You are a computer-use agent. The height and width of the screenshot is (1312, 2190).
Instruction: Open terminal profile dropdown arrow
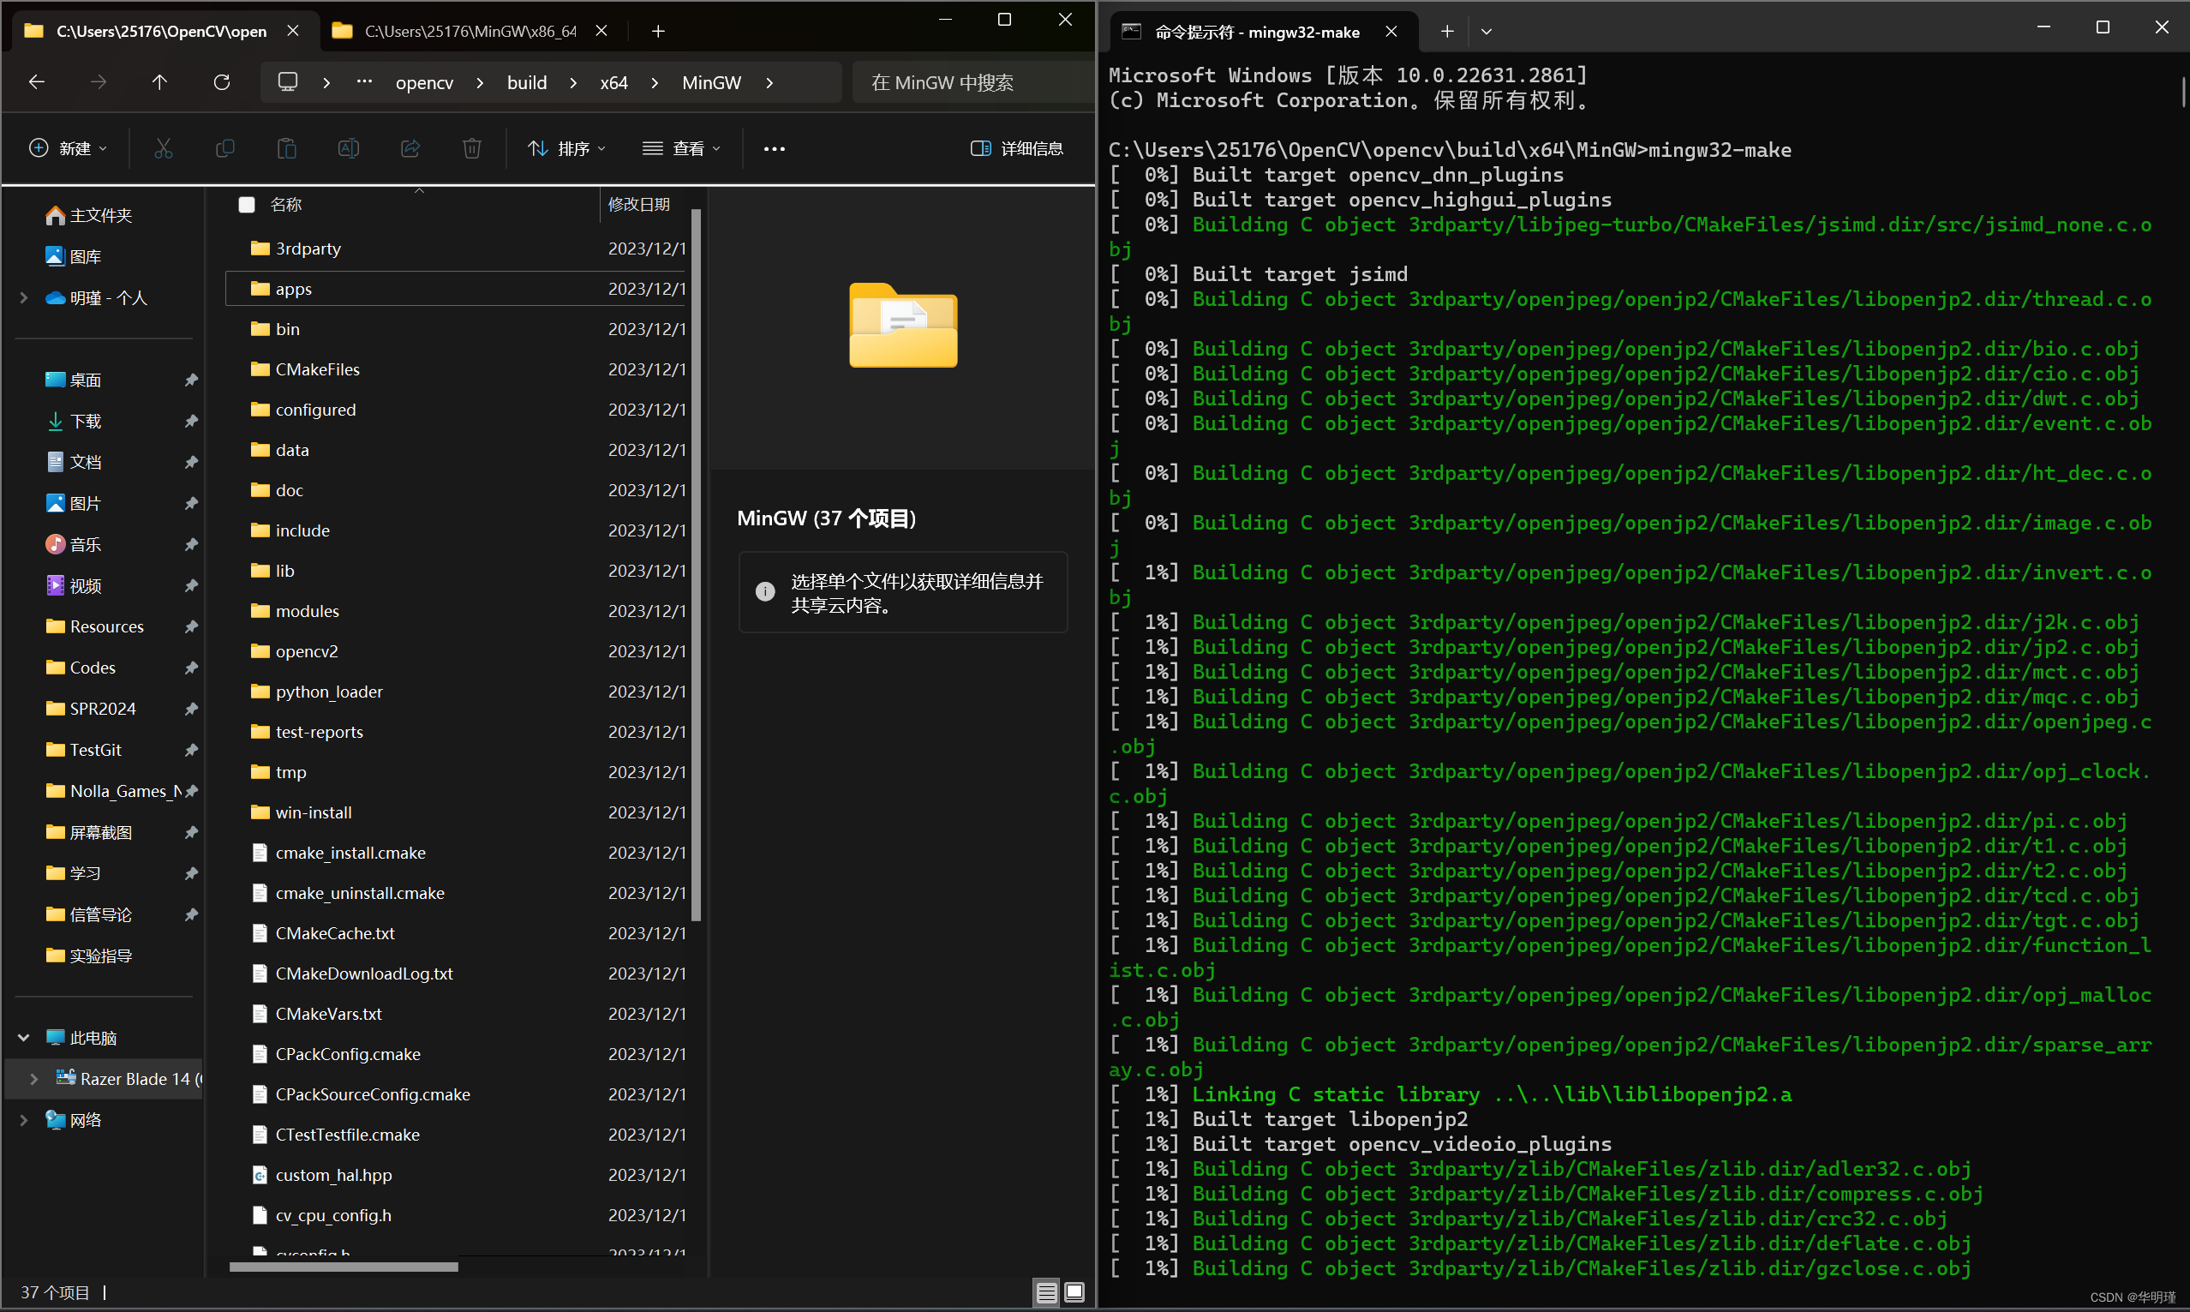pyautogui.click(x=1487, y=32)
